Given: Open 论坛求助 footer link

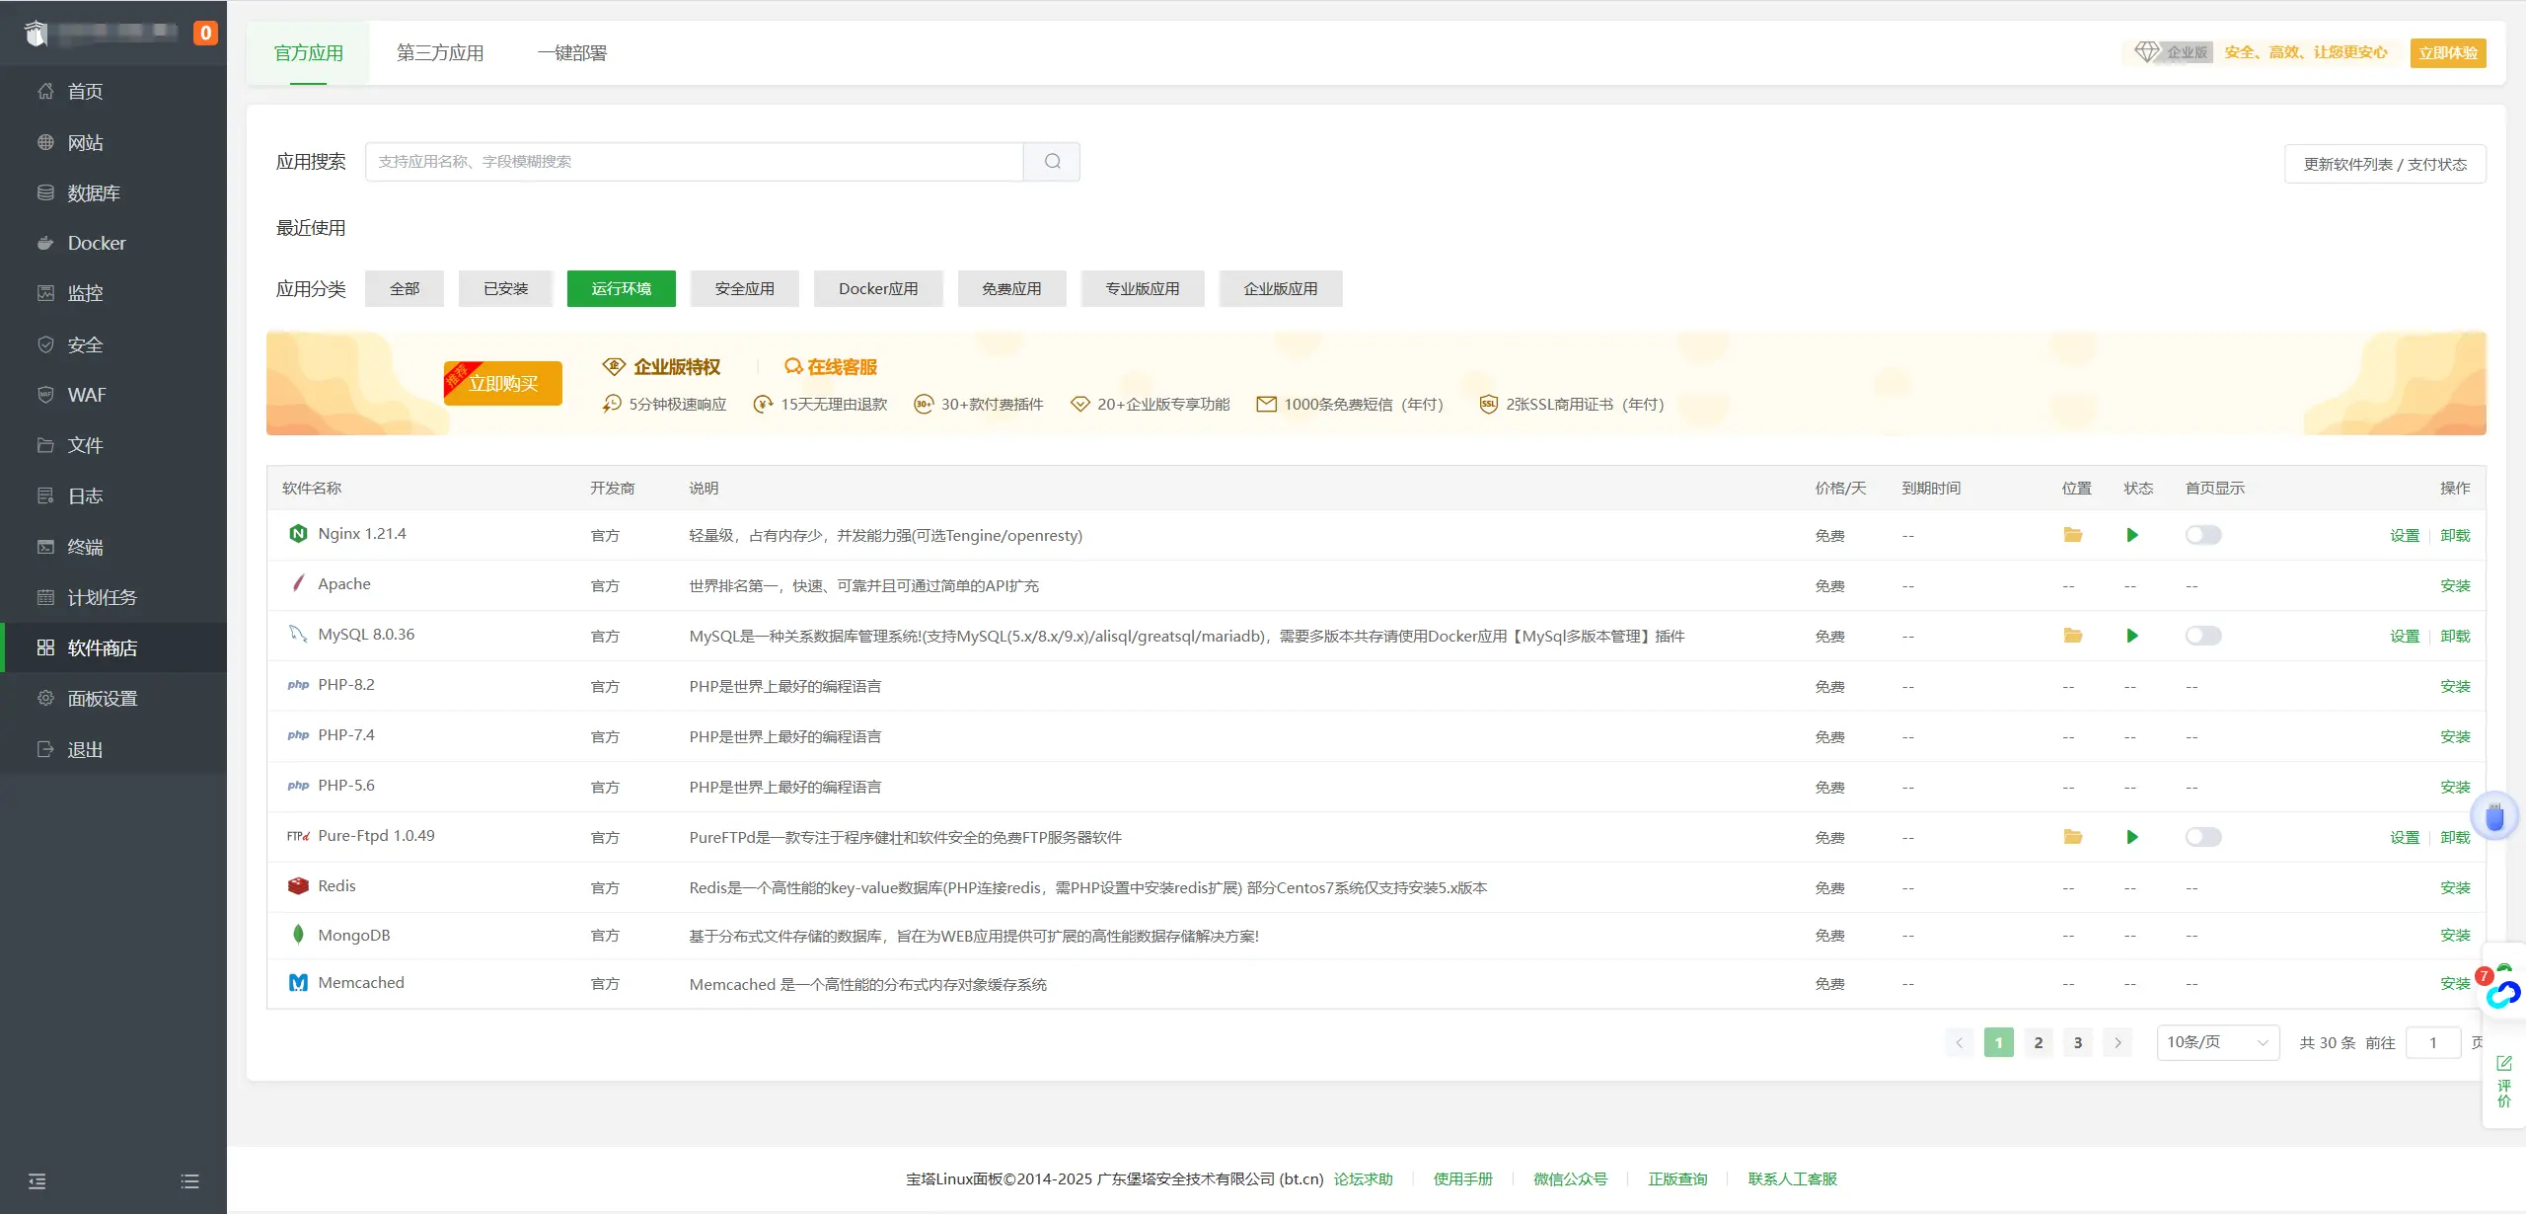Looking at the screenshot, I should (x=1364, y=1179).
